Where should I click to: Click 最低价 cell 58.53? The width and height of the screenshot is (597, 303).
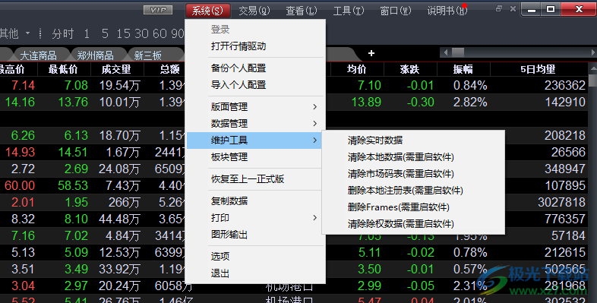[x=73, y=185]
